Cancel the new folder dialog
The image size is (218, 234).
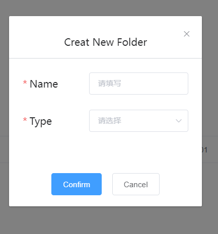[136, 184]
